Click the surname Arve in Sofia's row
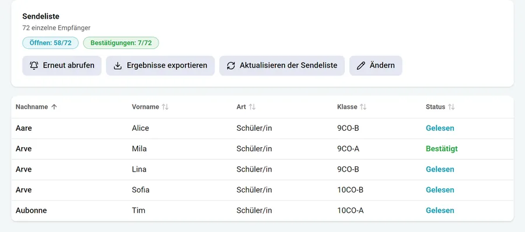The image size is (525, 232). point(24,190)
